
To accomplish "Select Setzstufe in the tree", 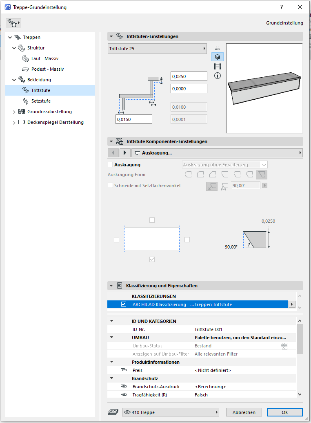I will 41,101.
